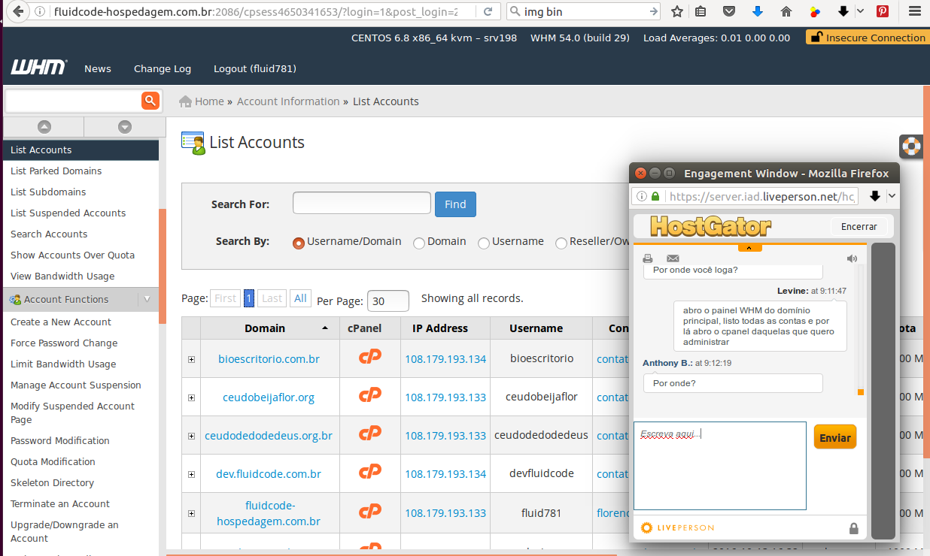Toggle chat sound speaker icon
930x556 pixels.
(852, 258)
